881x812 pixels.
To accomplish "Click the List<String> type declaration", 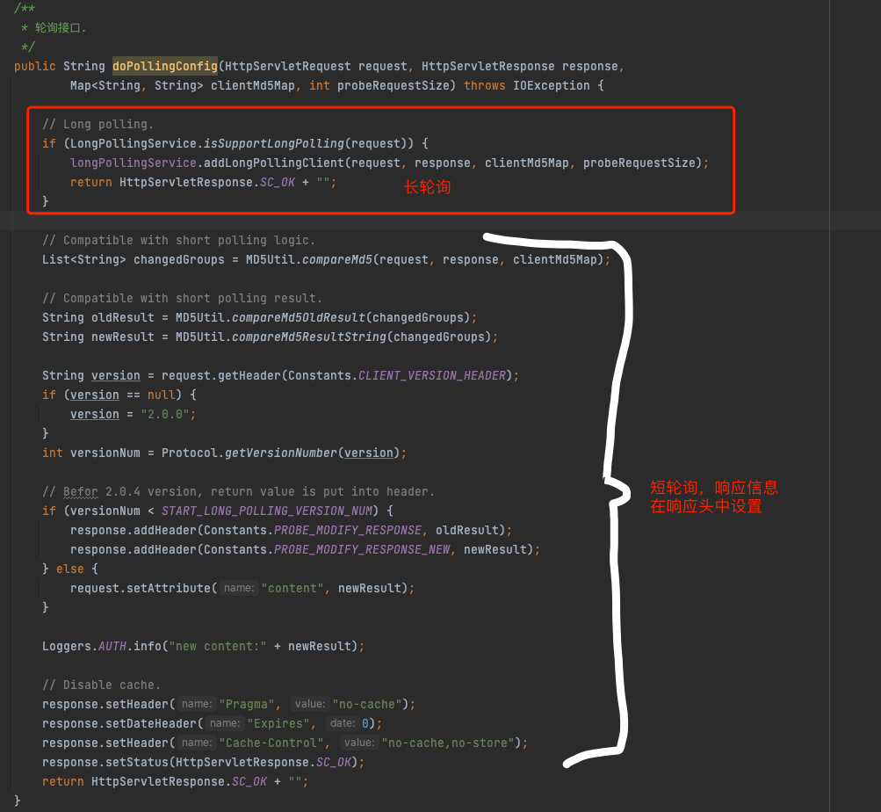I will pyautogui.click(x=84, y=260).
